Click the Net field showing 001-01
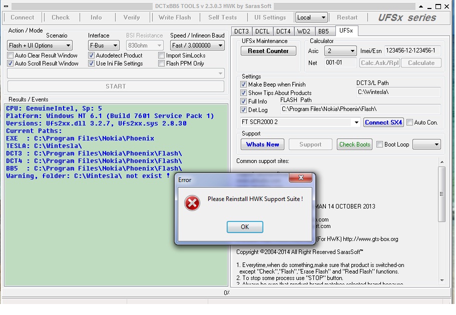This screenshot has height=315, width=456. pyautogui.click(x=340, y=62)
